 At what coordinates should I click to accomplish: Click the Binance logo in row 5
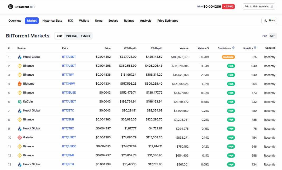(x=20, y=93)
